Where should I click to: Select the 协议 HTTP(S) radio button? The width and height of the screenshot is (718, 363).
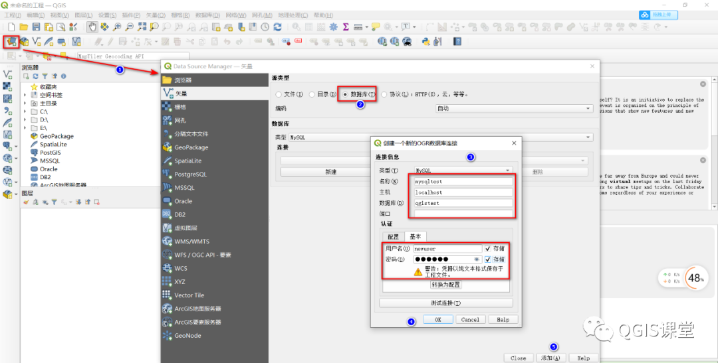tap(384, 94)
